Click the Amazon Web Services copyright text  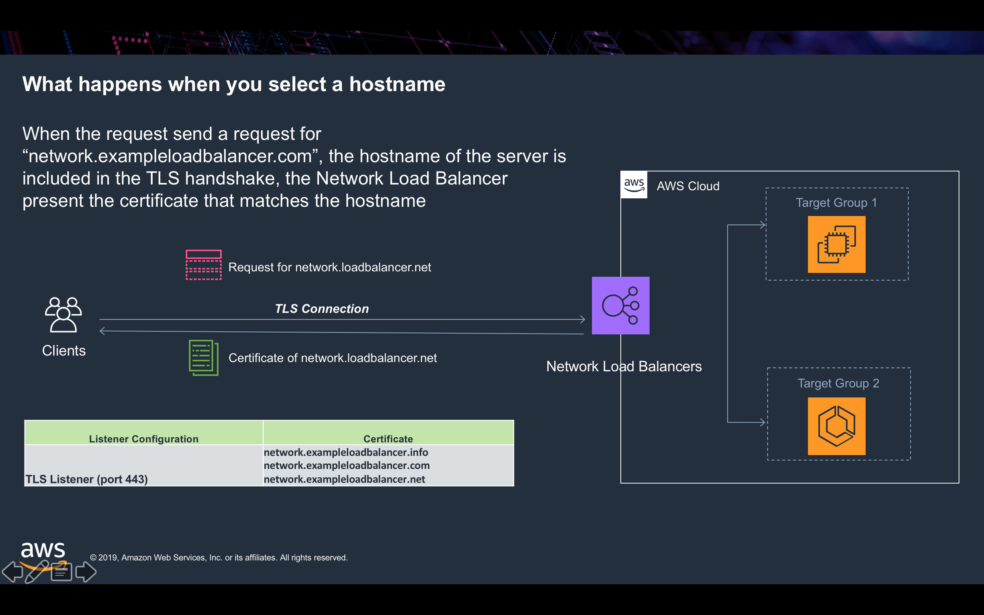pos(219,557)
